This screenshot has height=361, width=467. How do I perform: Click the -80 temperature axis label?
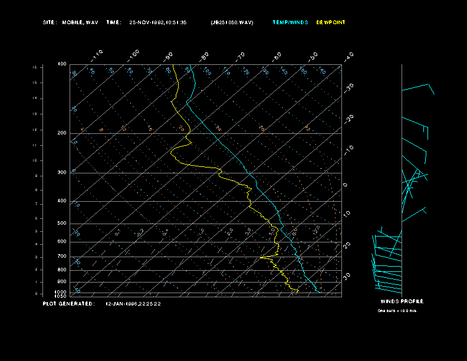point(205,56)
